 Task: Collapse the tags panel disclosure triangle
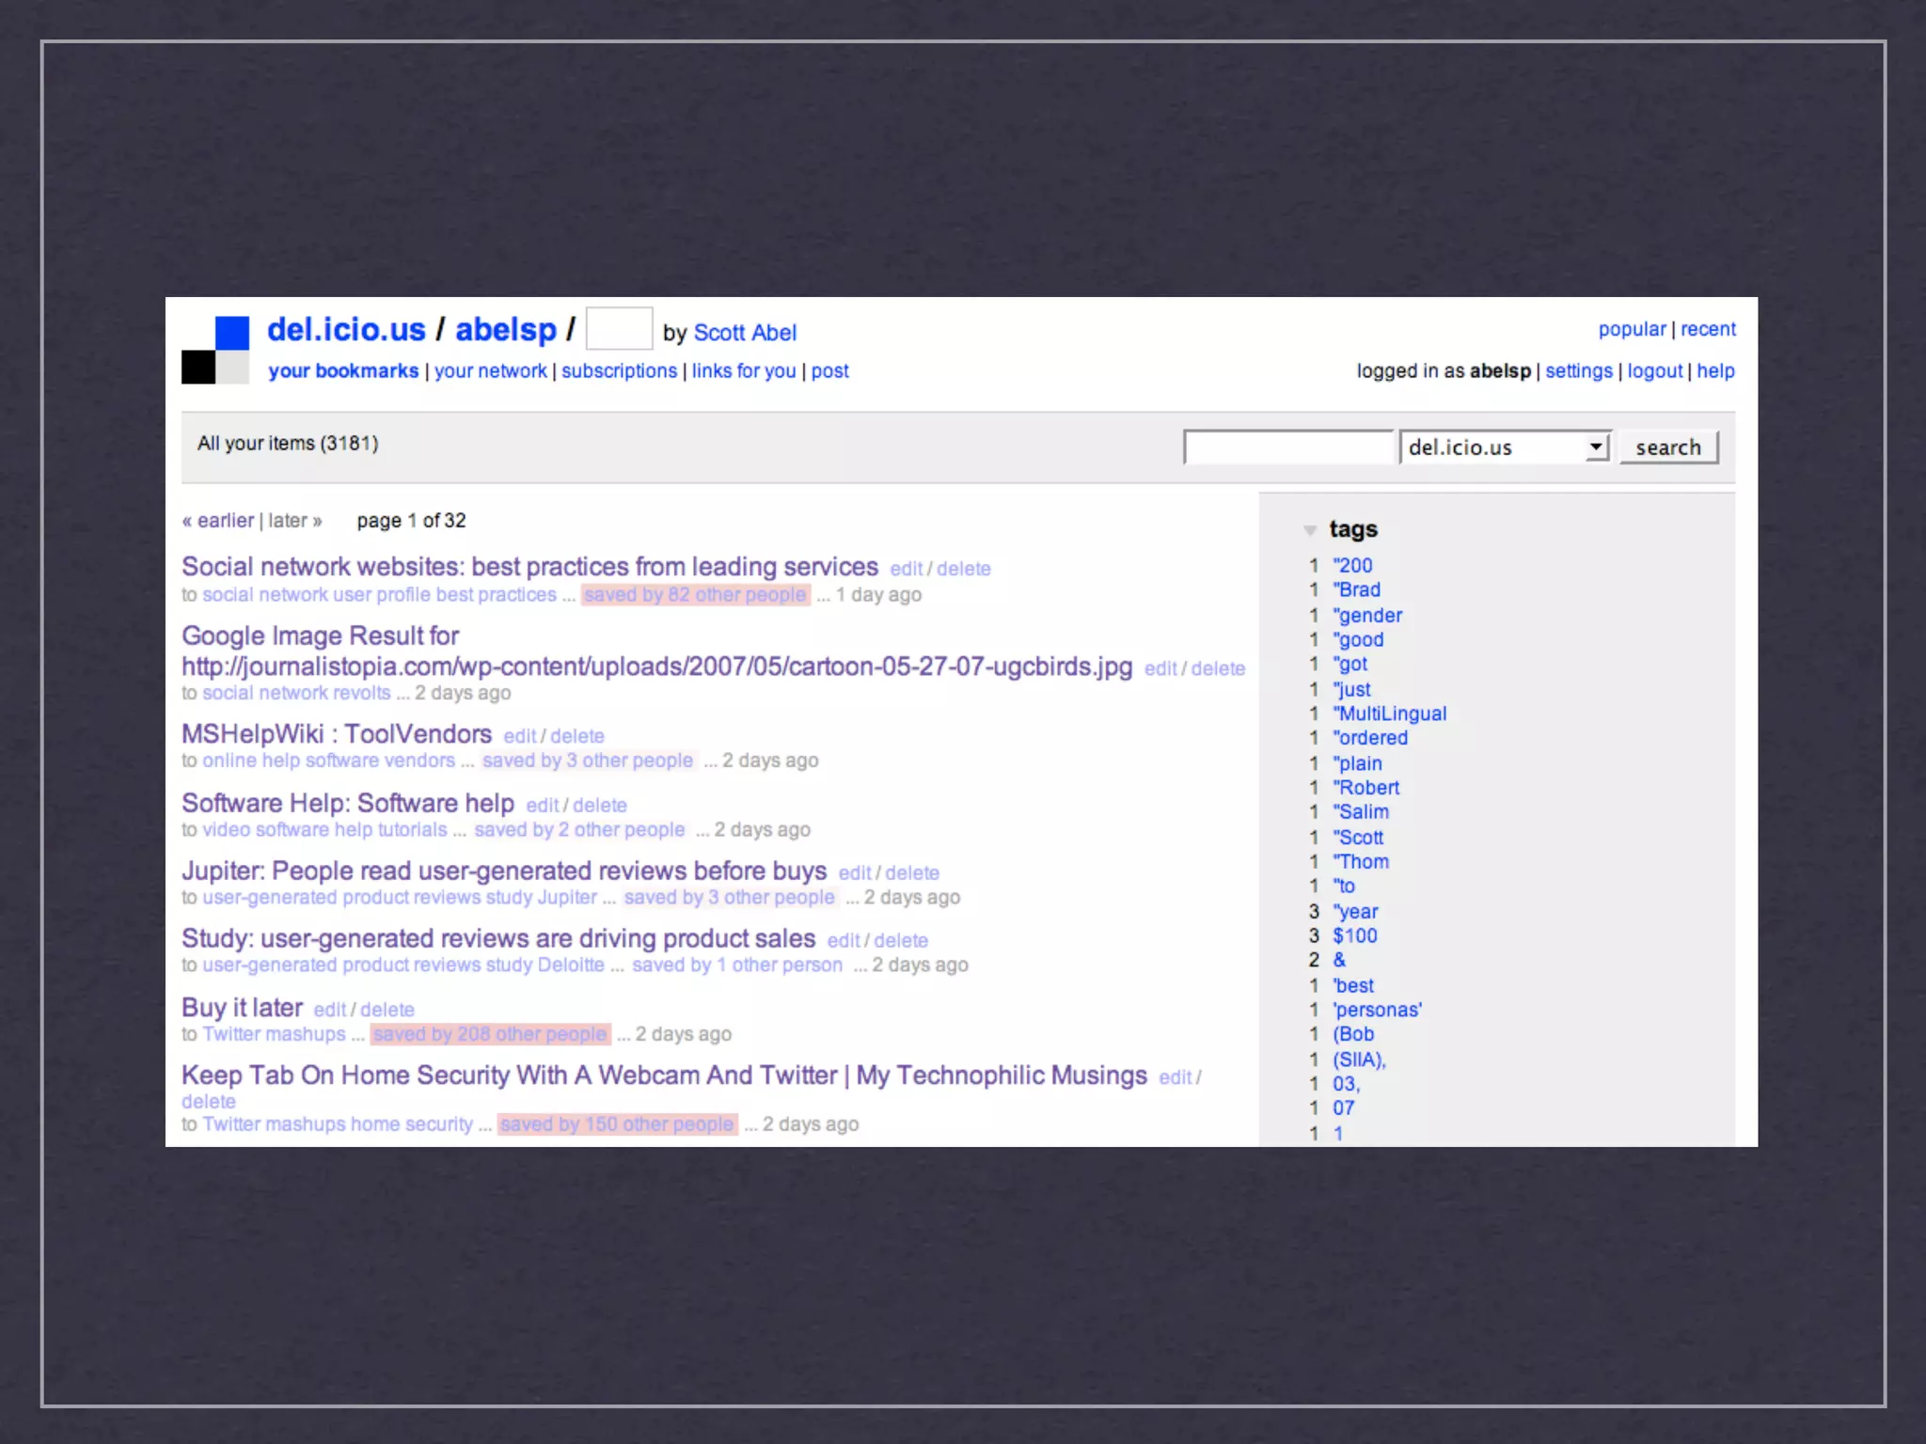click(x=1309, y=530)
